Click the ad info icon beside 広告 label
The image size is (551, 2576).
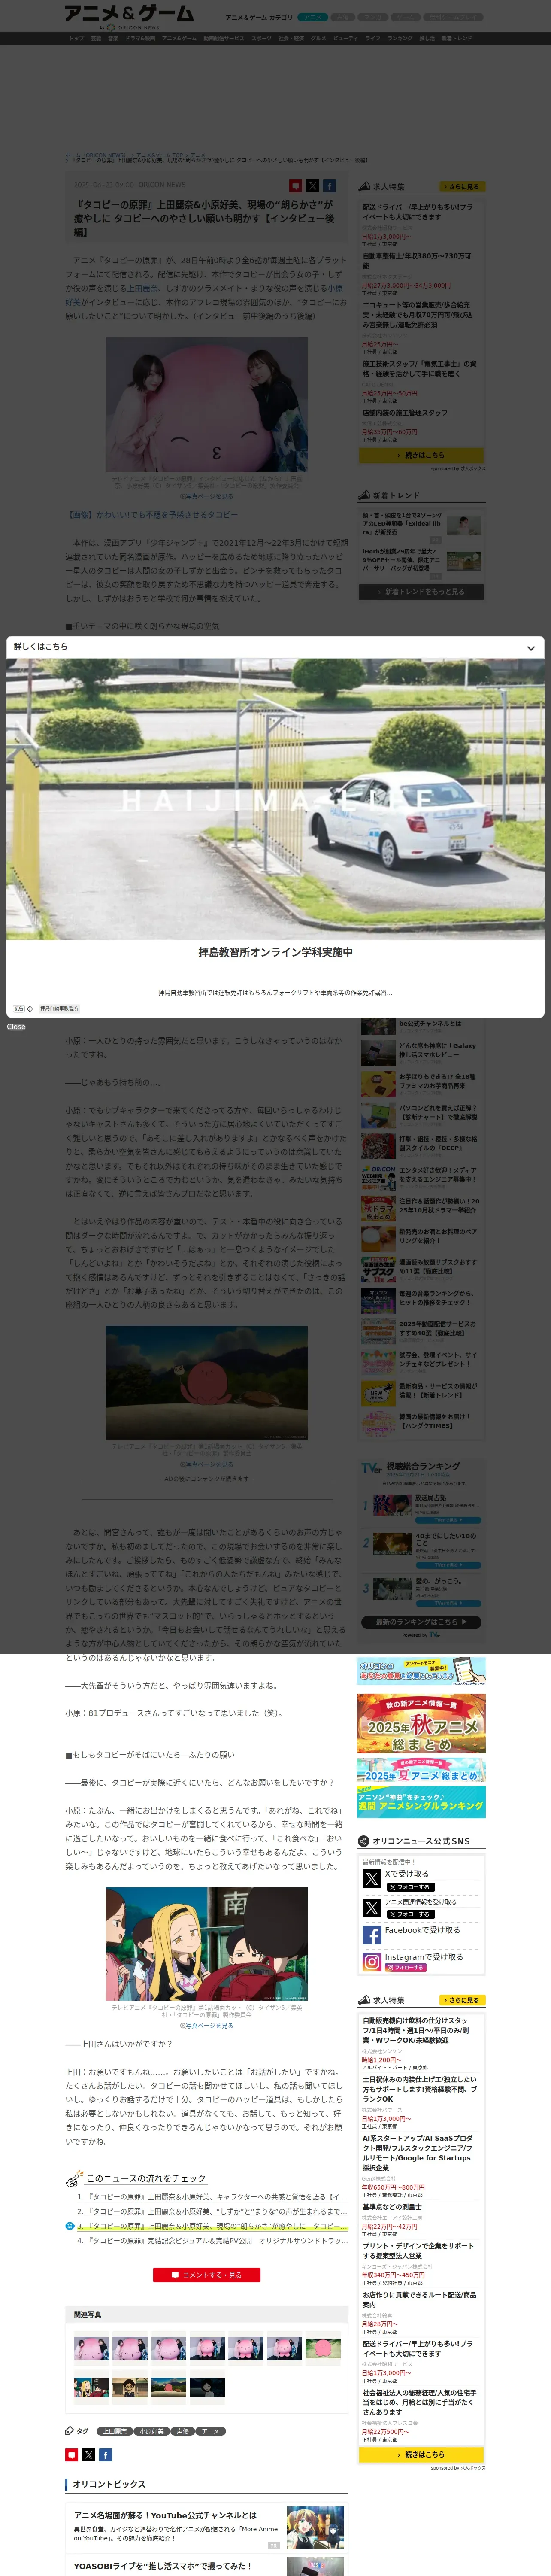30,1009
